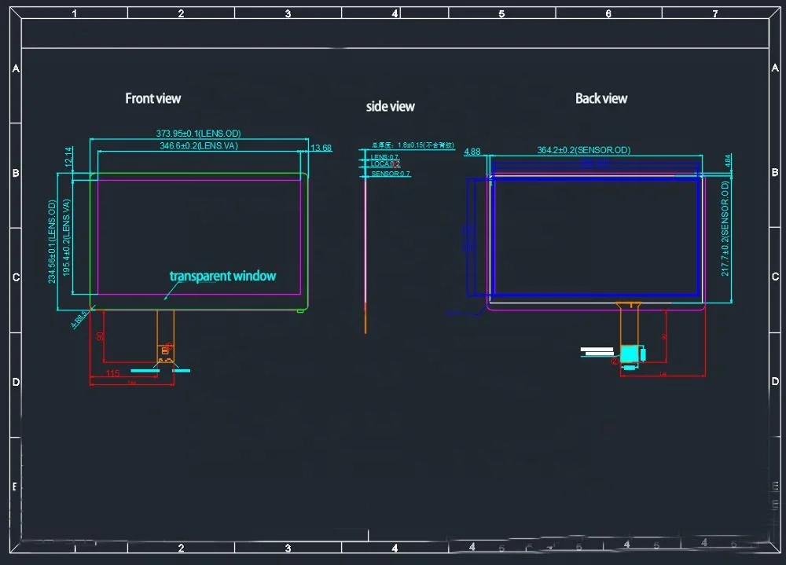Click the 'LENS:0.7' thickness label
786x565 pixels.
(x=384, y=157)
